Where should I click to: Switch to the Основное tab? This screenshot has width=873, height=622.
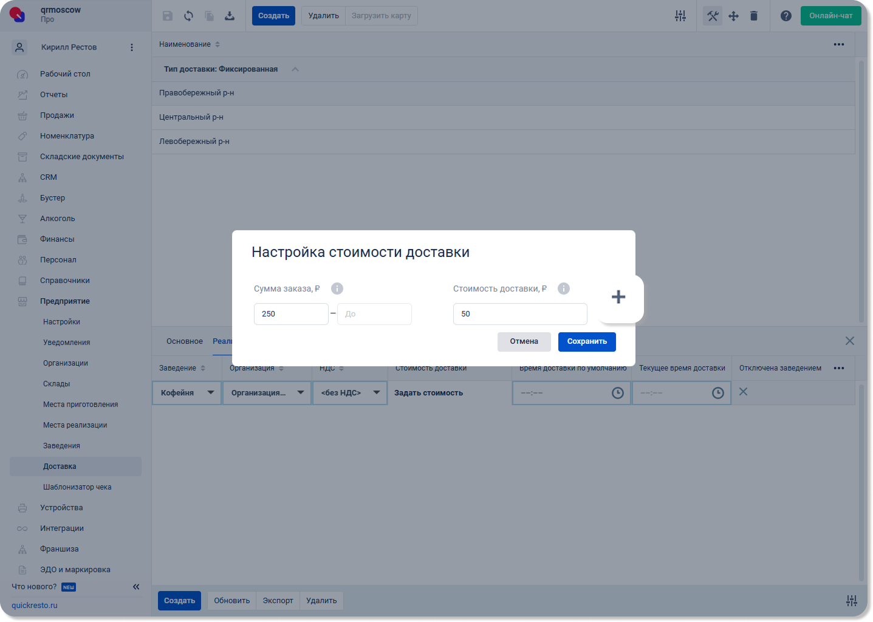[185, 341]
